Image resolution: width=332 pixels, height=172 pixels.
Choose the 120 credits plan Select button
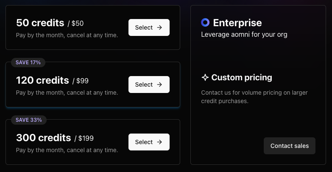(x=149, y=85)
